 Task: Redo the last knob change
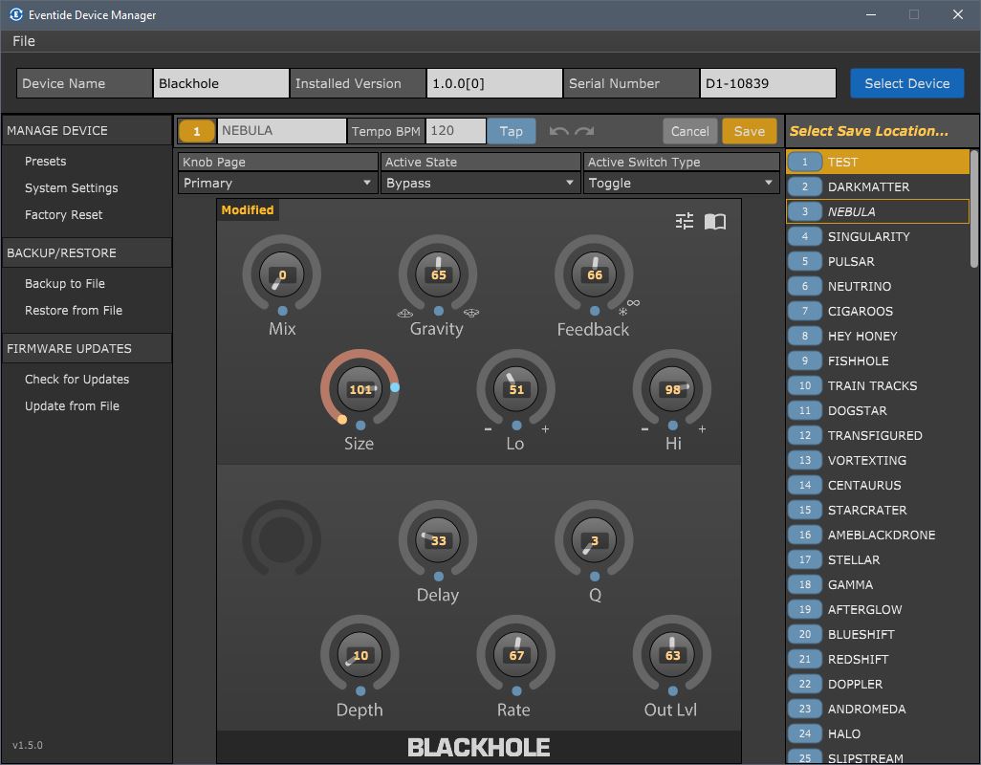tap(585, 131)
